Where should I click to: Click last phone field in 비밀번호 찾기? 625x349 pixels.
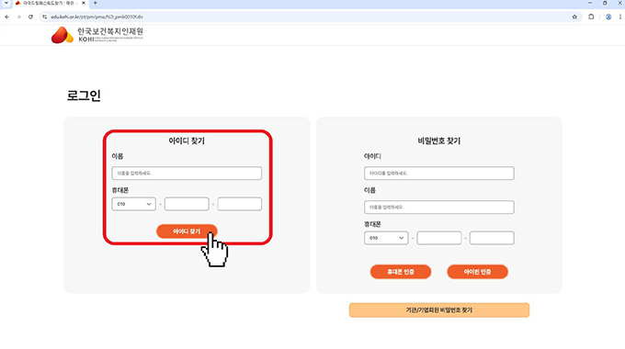(492, 238)
